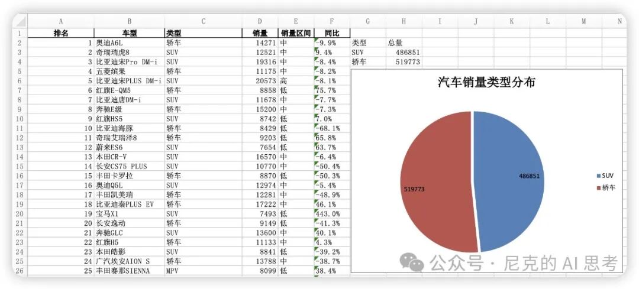639x289 pixels.
Task: Select cell 本田CR-V
Action: 129,157
